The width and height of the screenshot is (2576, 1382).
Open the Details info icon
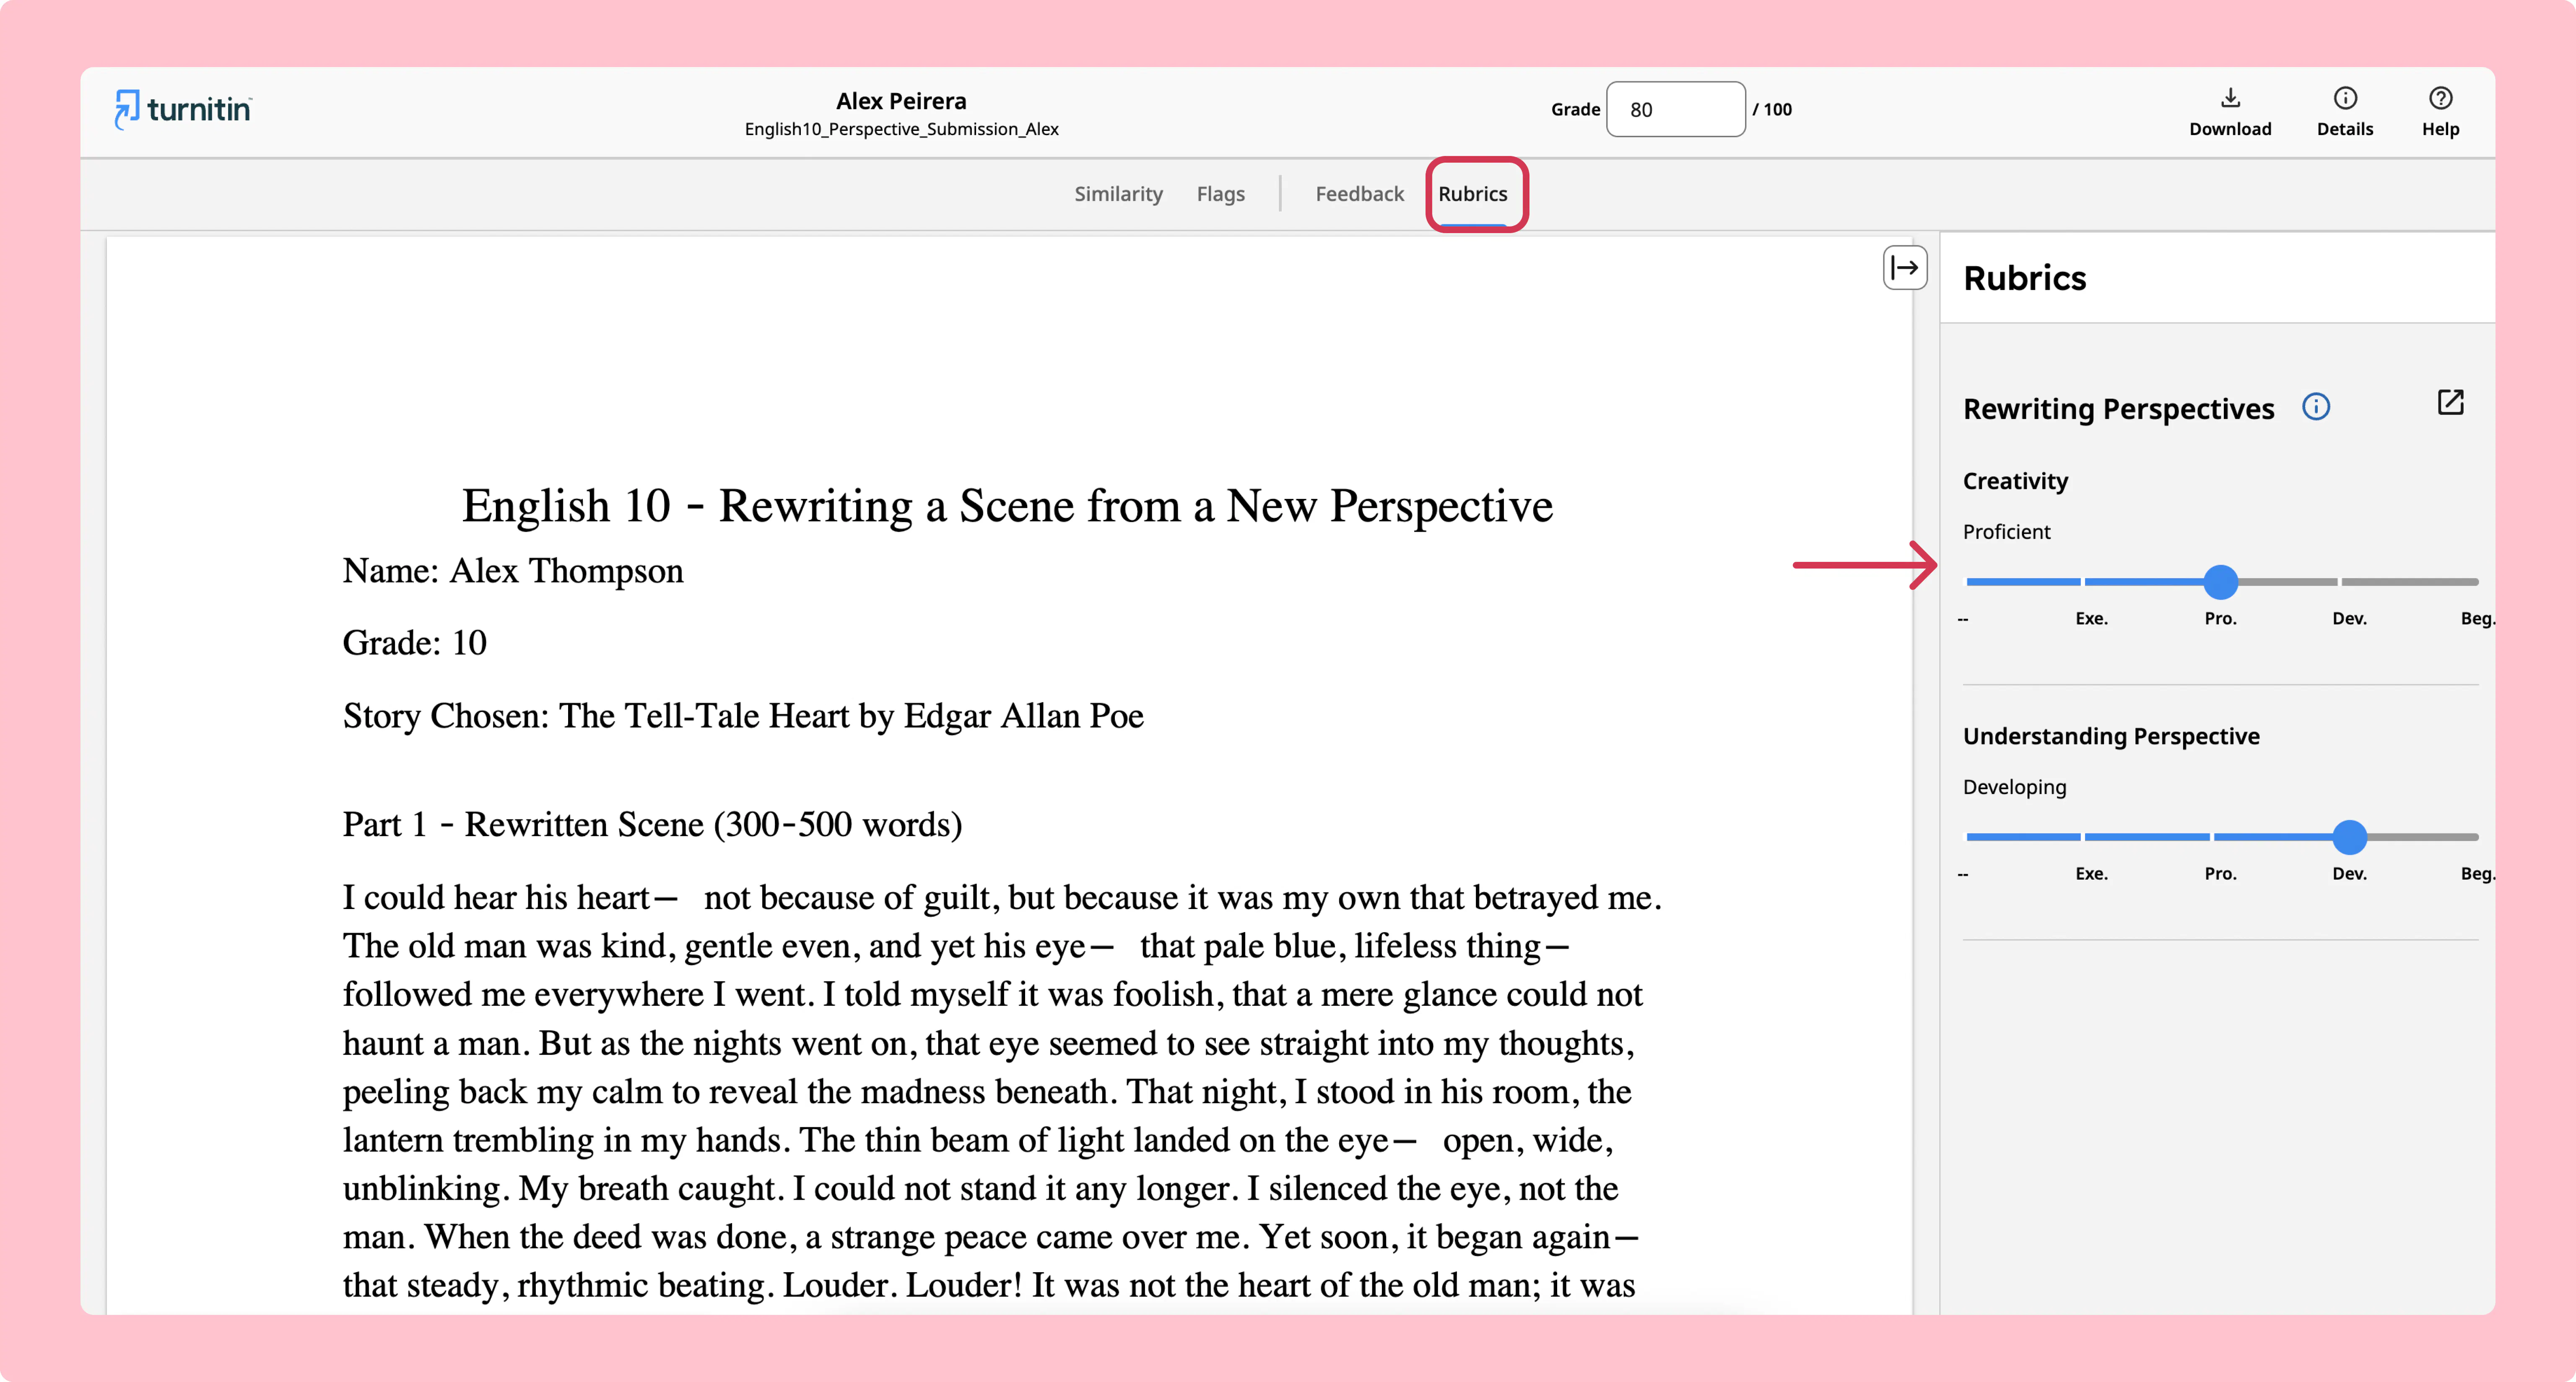(2345, 98)
